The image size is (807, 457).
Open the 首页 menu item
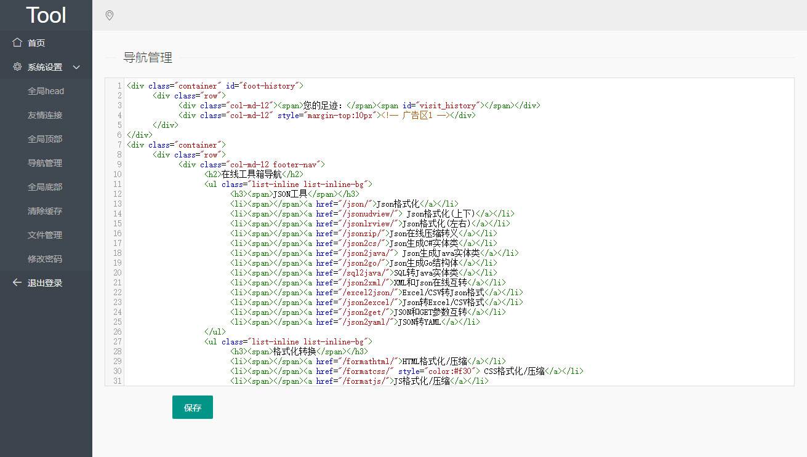tap(36, 43)
